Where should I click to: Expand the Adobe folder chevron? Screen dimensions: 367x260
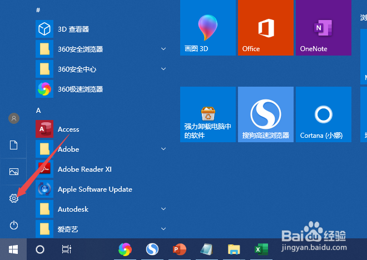pyautogui.click(x=163, y=149)
